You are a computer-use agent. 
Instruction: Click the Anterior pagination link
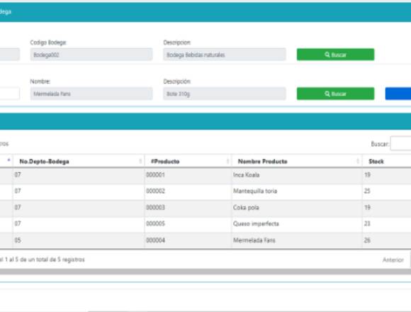393,260
